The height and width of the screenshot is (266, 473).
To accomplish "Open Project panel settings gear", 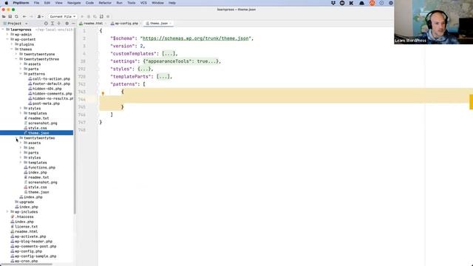I will [x=67, y=23].
